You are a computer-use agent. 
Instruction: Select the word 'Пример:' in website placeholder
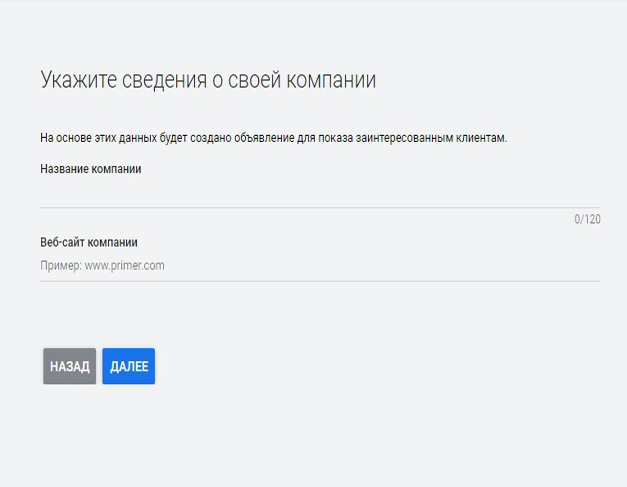[x=61, y=266]
